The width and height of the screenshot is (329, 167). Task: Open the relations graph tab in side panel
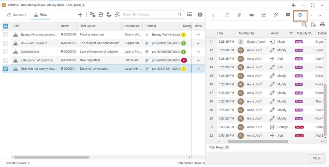tap(276, 15)
